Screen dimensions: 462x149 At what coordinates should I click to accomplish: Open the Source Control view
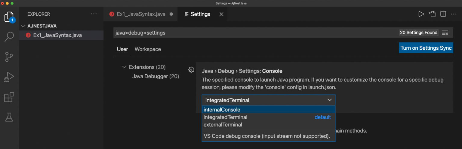[9, 57]
